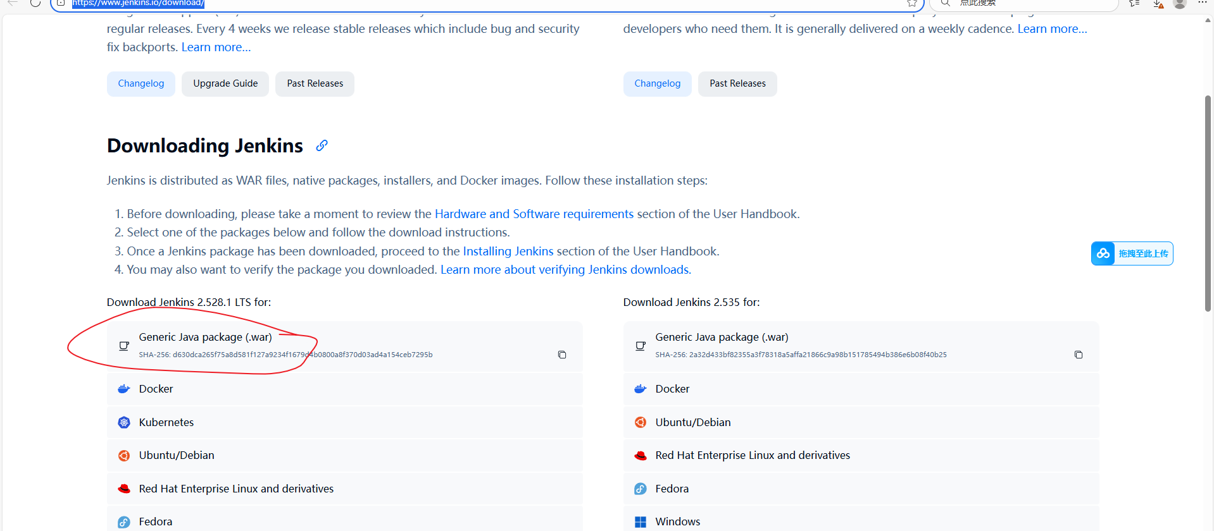The height and width of the screenshot is (531, 1214).
Task: Open the weekly release Changelog
Action: point(658,83)
